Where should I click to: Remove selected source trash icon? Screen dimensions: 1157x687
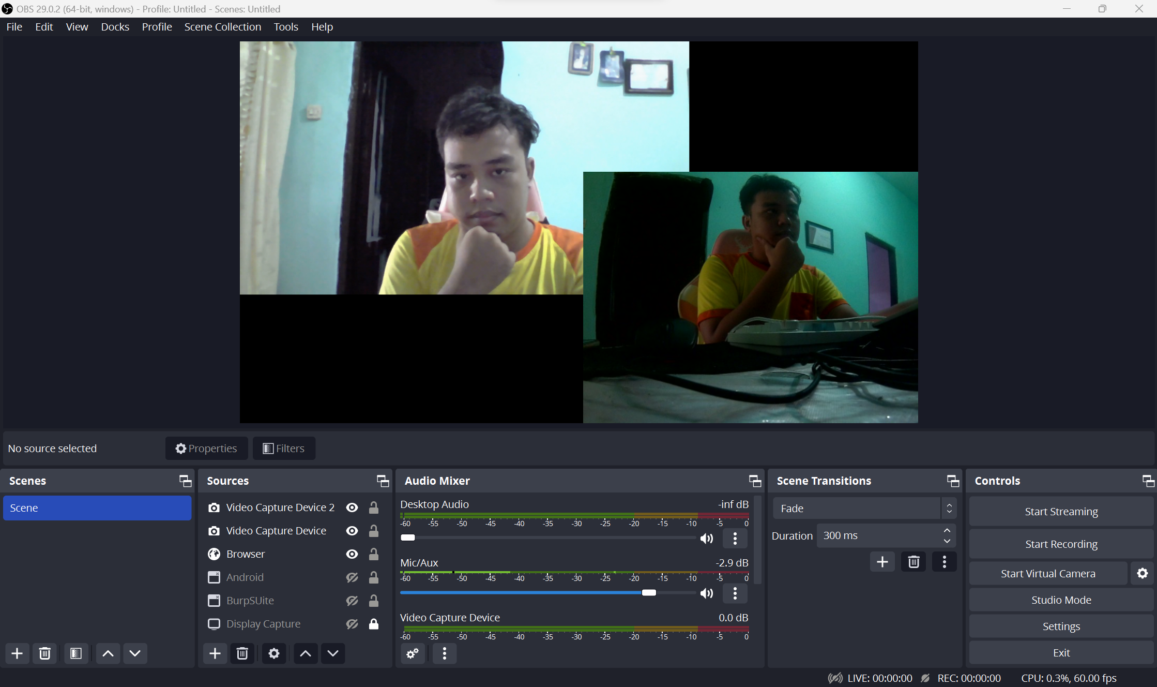click(x=242, y=653)
